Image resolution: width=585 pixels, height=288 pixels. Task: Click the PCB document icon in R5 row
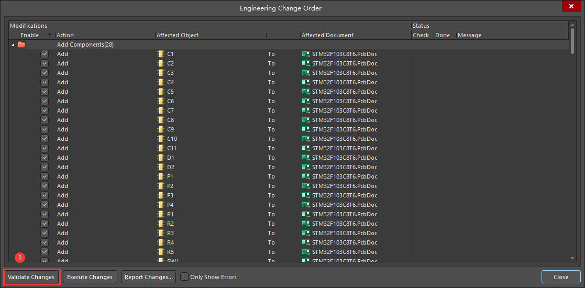coord(306,252)
